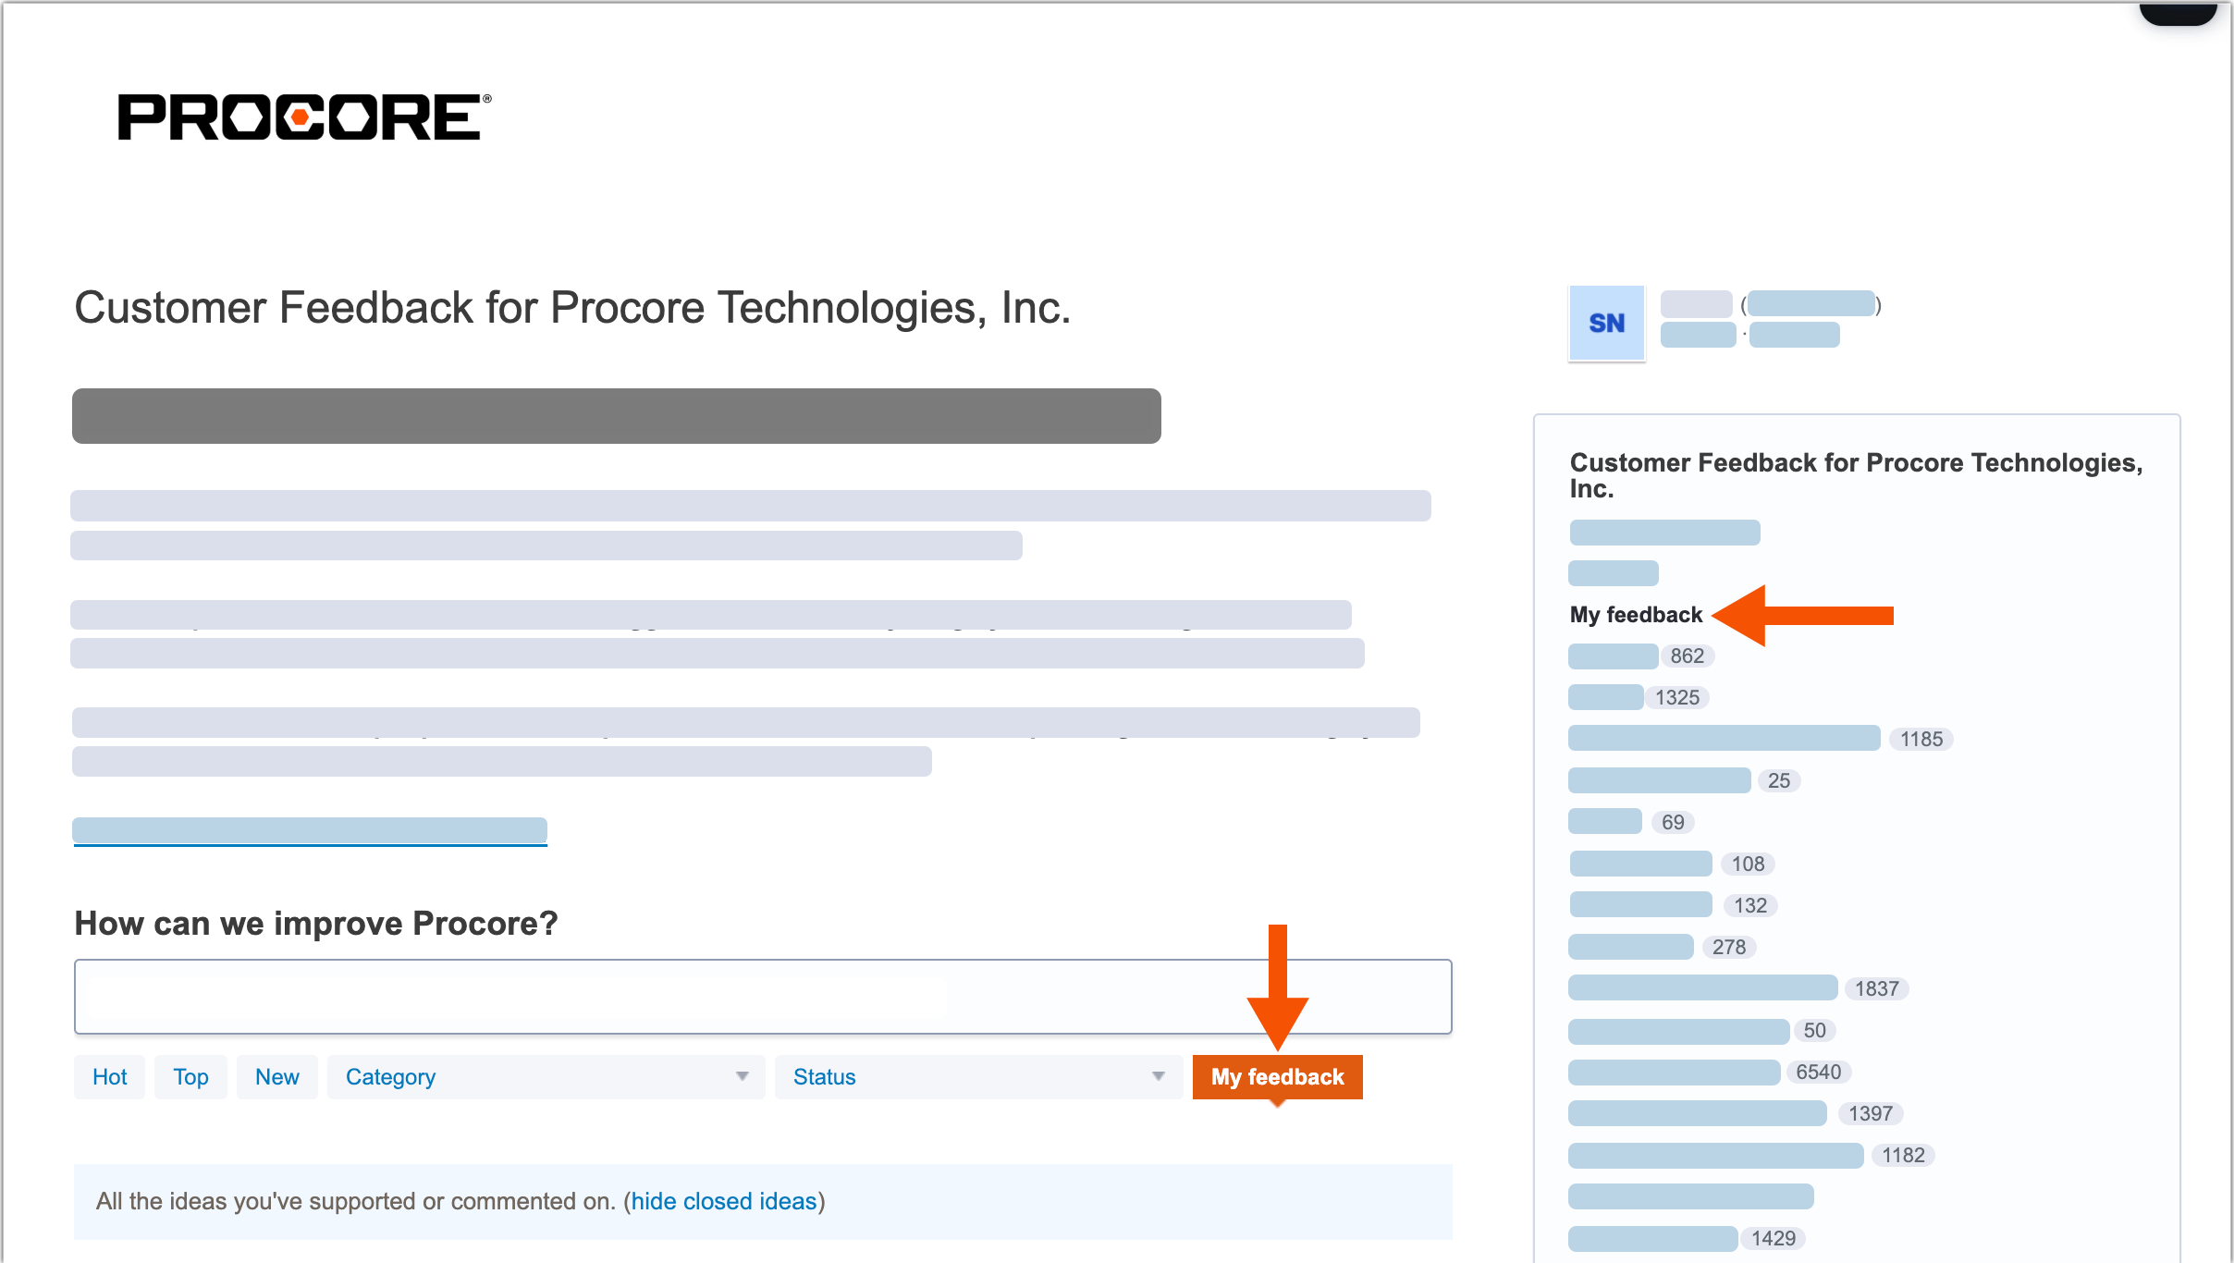Viewport: 2234px width, 1263px height.
Task: Select the New filter tab
Action: (x=276, y=1076)
